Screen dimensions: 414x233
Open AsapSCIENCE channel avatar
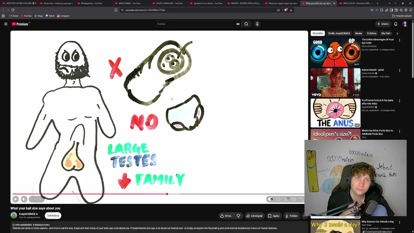click(14, 215)
